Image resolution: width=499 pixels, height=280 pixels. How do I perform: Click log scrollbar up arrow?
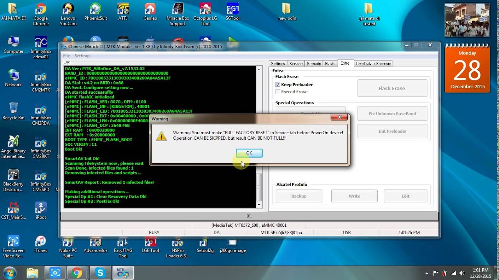click(259, 69)
